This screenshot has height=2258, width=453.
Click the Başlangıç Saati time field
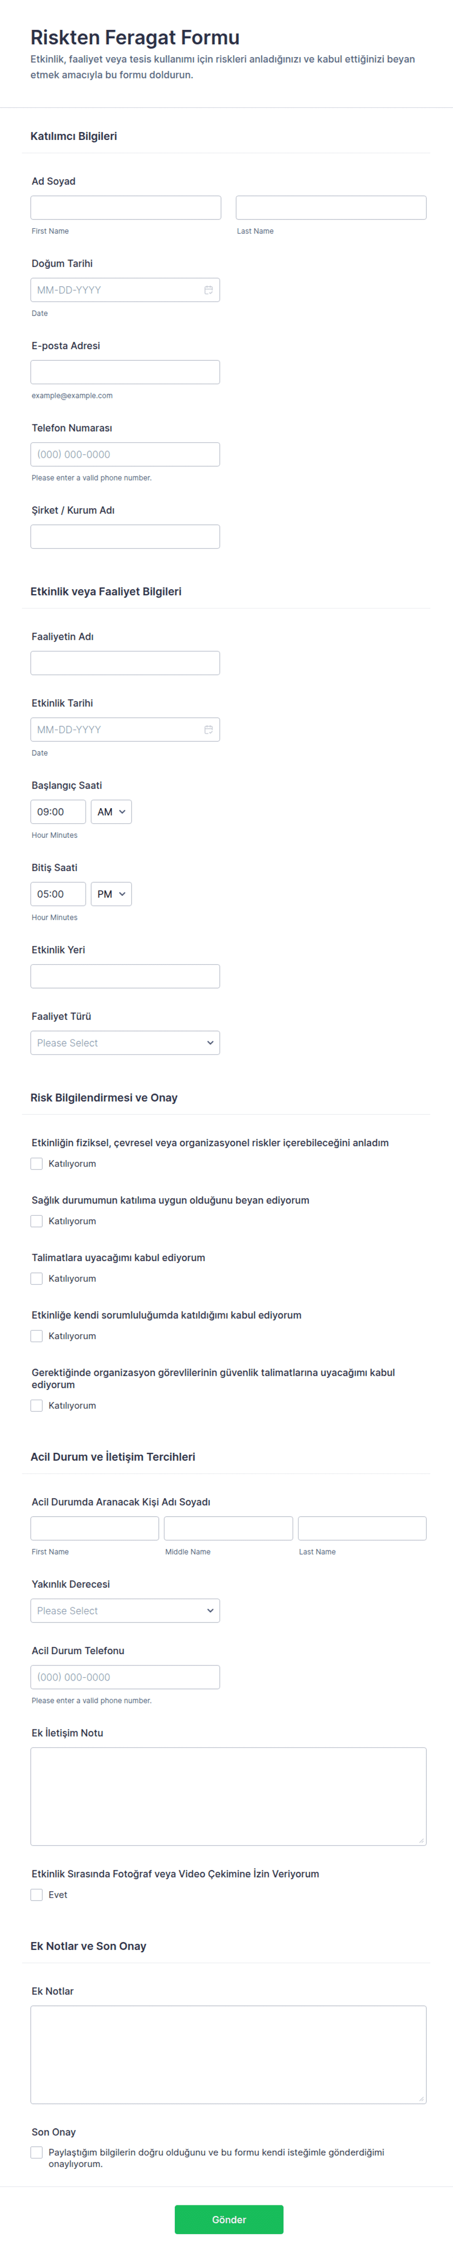point(58,812)
